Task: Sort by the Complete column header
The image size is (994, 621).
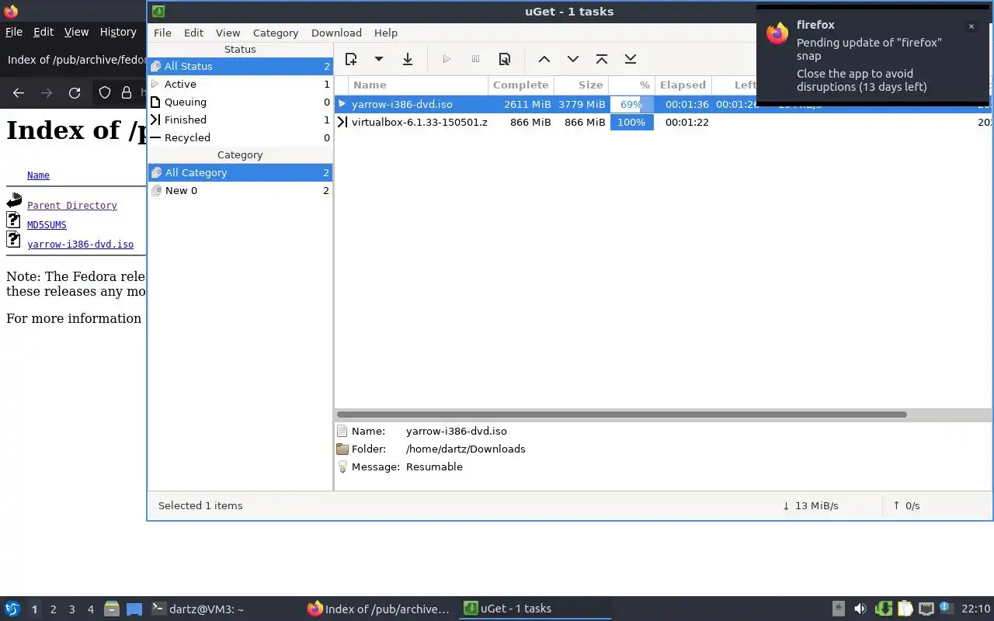Action: (x=520, y=85)
